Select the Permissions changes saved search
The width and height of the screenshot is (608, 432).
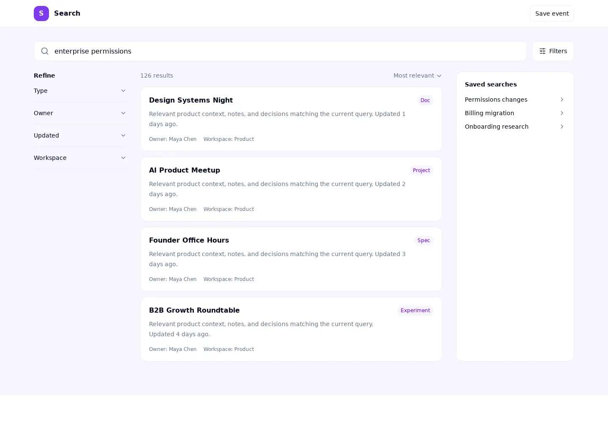[515, 100]
